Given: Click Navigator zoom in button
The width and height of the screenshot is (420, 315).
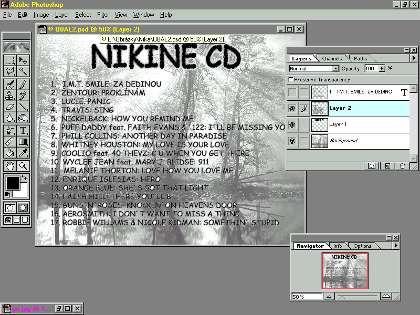Looking at the screenshot, I should [386, 296].
